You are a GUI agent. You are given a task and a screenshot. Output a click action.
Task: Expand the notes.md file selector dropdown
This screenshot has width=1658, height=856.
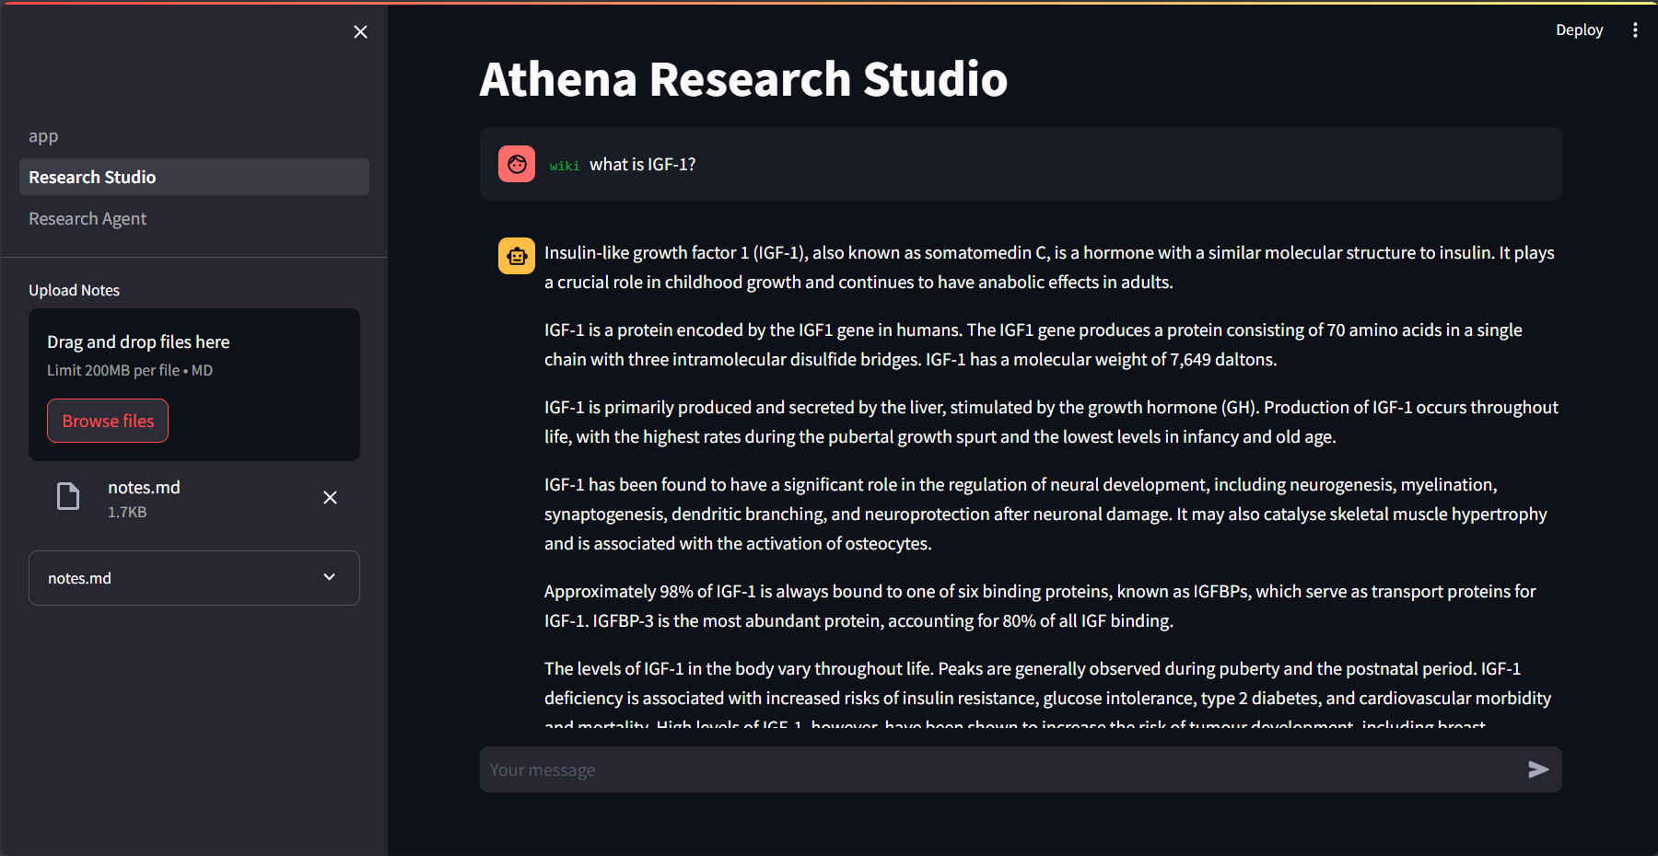(193, 577)
